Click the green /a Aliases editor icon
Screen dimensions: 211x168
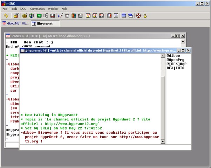(x=39, y=16)
